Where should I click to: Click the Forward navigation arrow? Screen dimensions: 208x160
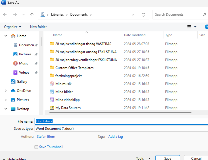(x=15, y=15)
